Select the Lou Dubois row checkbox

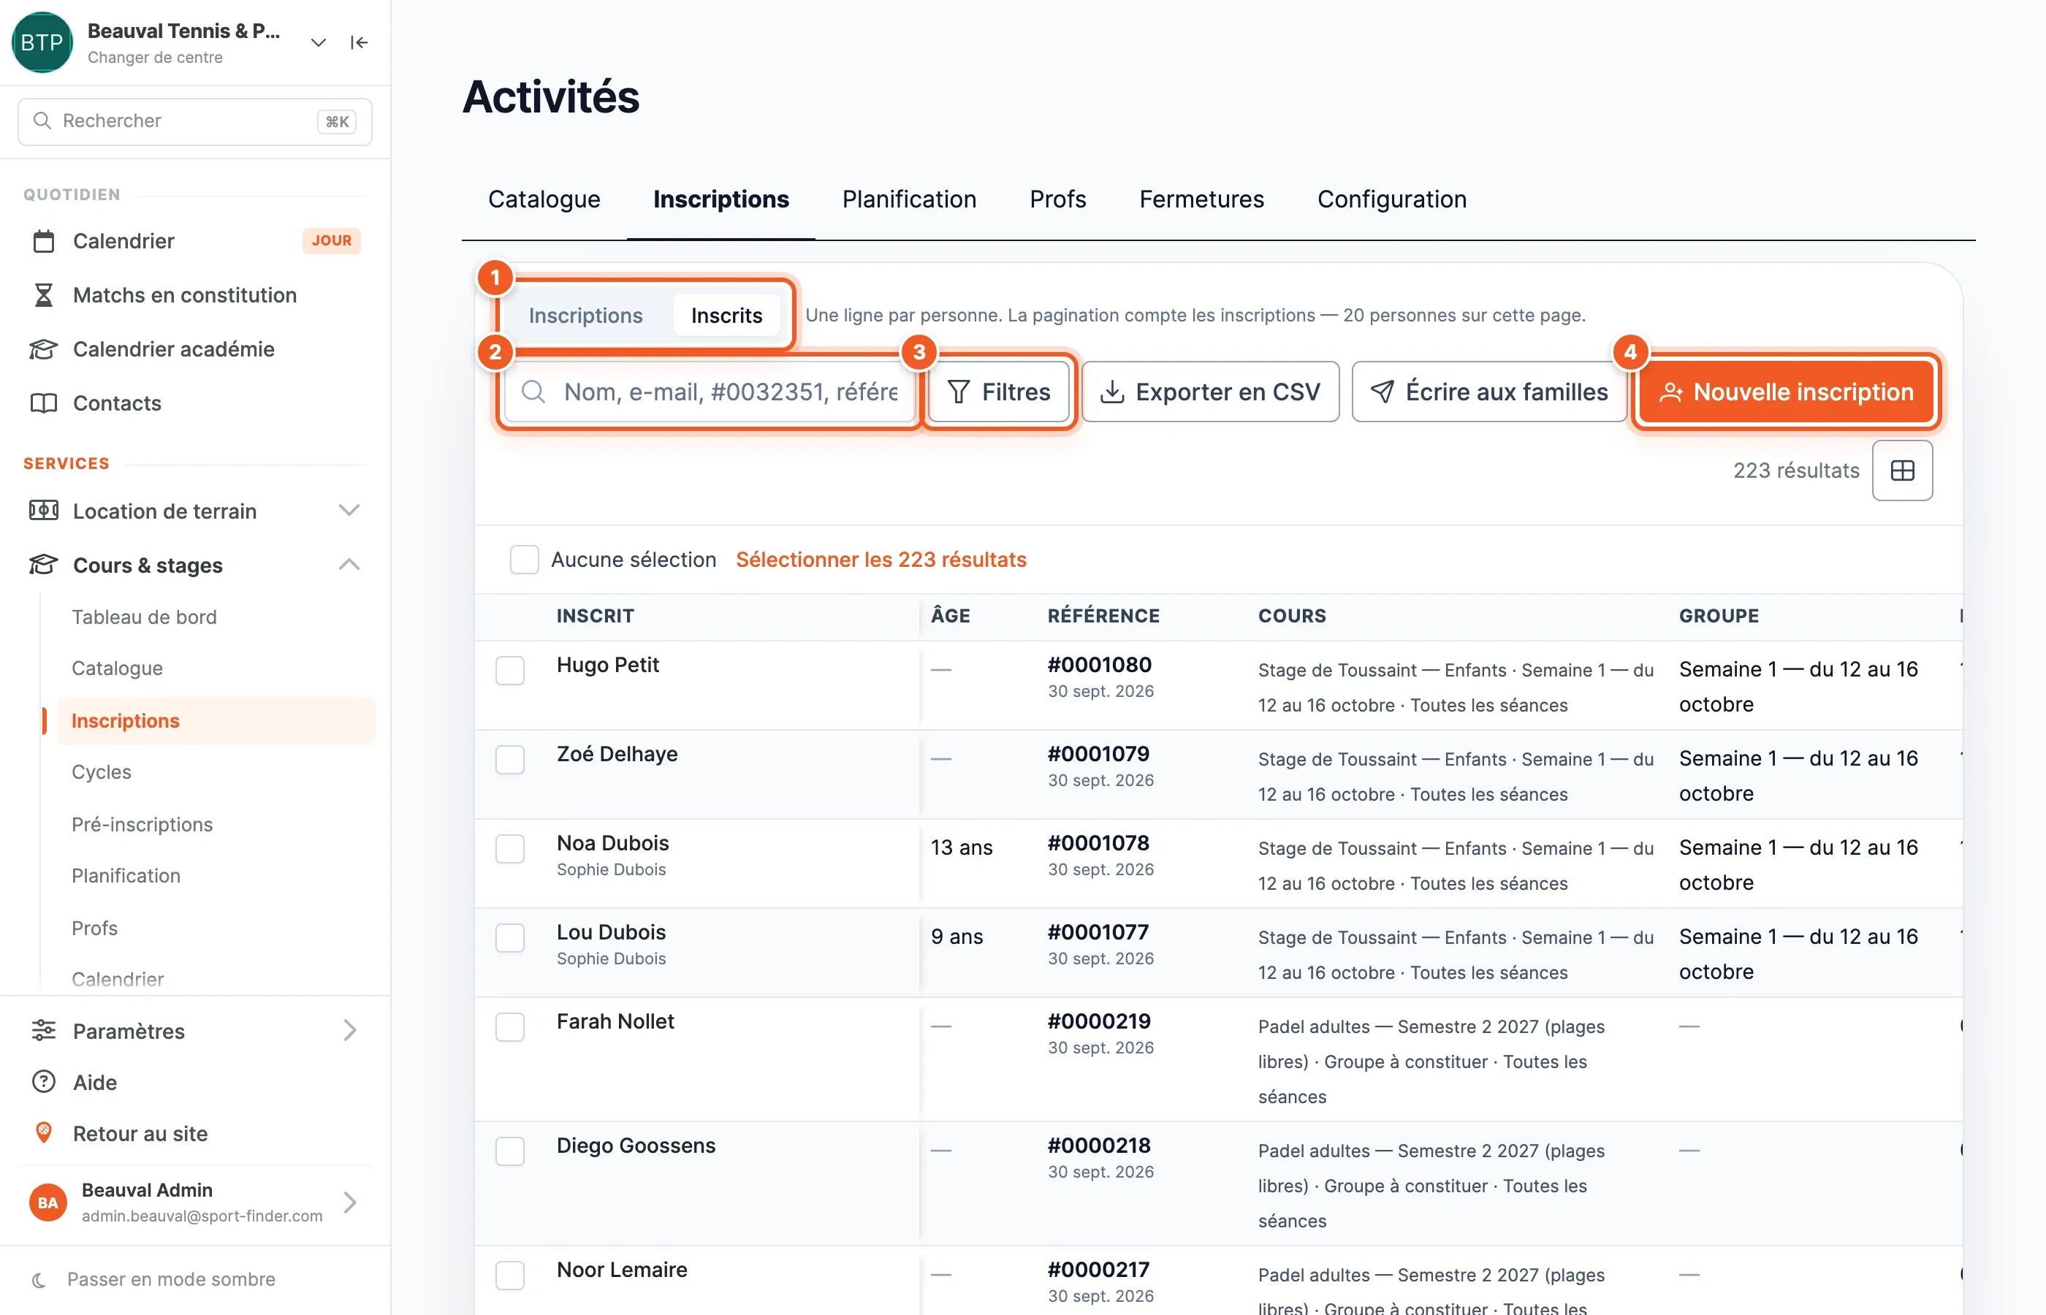[510, 937]
